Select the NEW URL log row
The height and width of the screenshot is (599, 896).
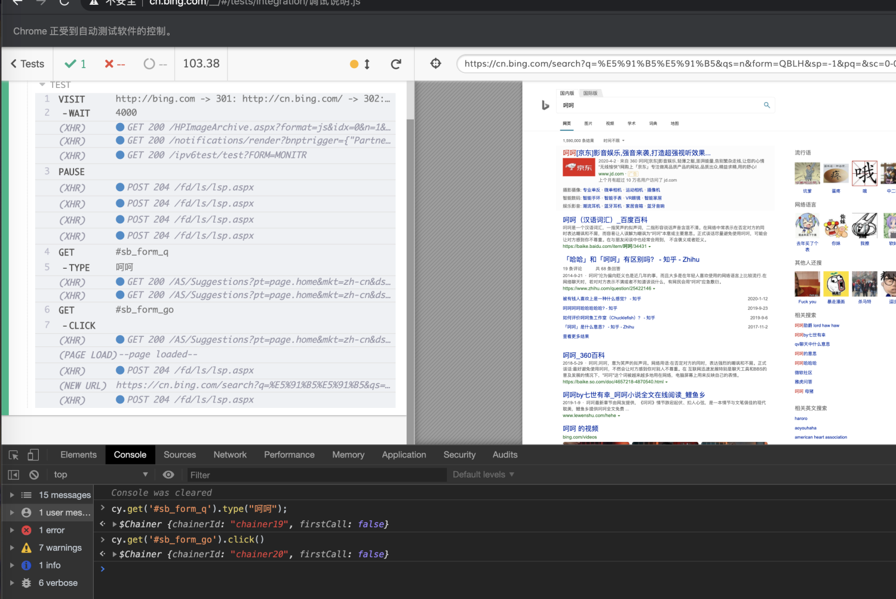click(x=215, y=385)
